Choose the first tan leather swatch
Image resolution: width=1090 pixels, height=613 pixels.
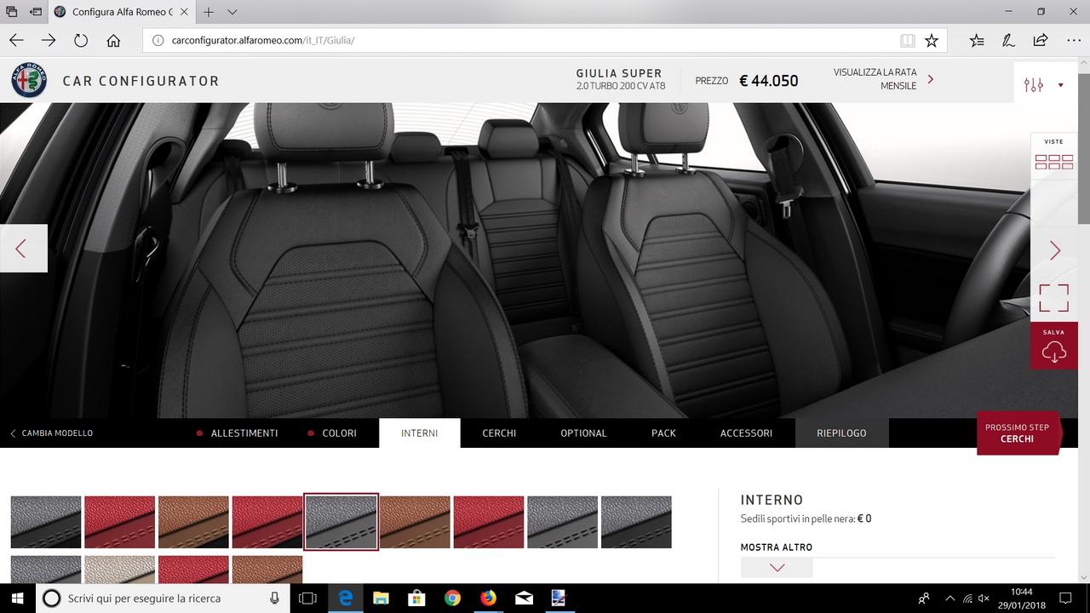coord(193,522)
